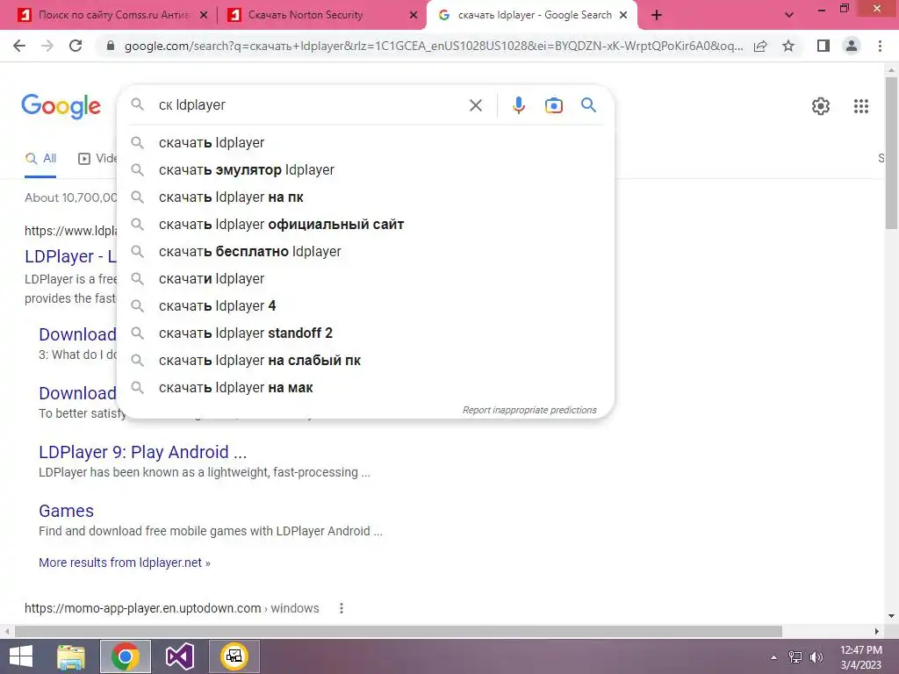Click the horizontal page scrollbar thumb
Image resolution: width=899 pixels, height=674 pixels.
(x=399, y=631)
